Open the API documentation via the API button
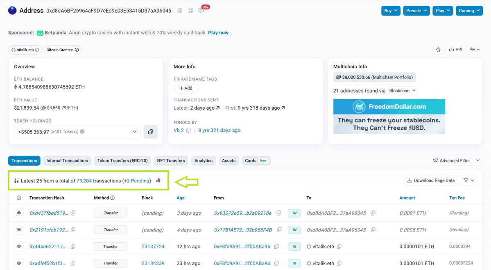 (x=455, y=49)
